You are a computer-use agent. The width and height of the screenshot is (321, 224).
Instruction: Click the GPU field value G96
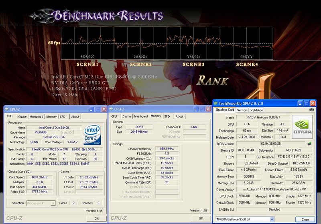(247, 124)
